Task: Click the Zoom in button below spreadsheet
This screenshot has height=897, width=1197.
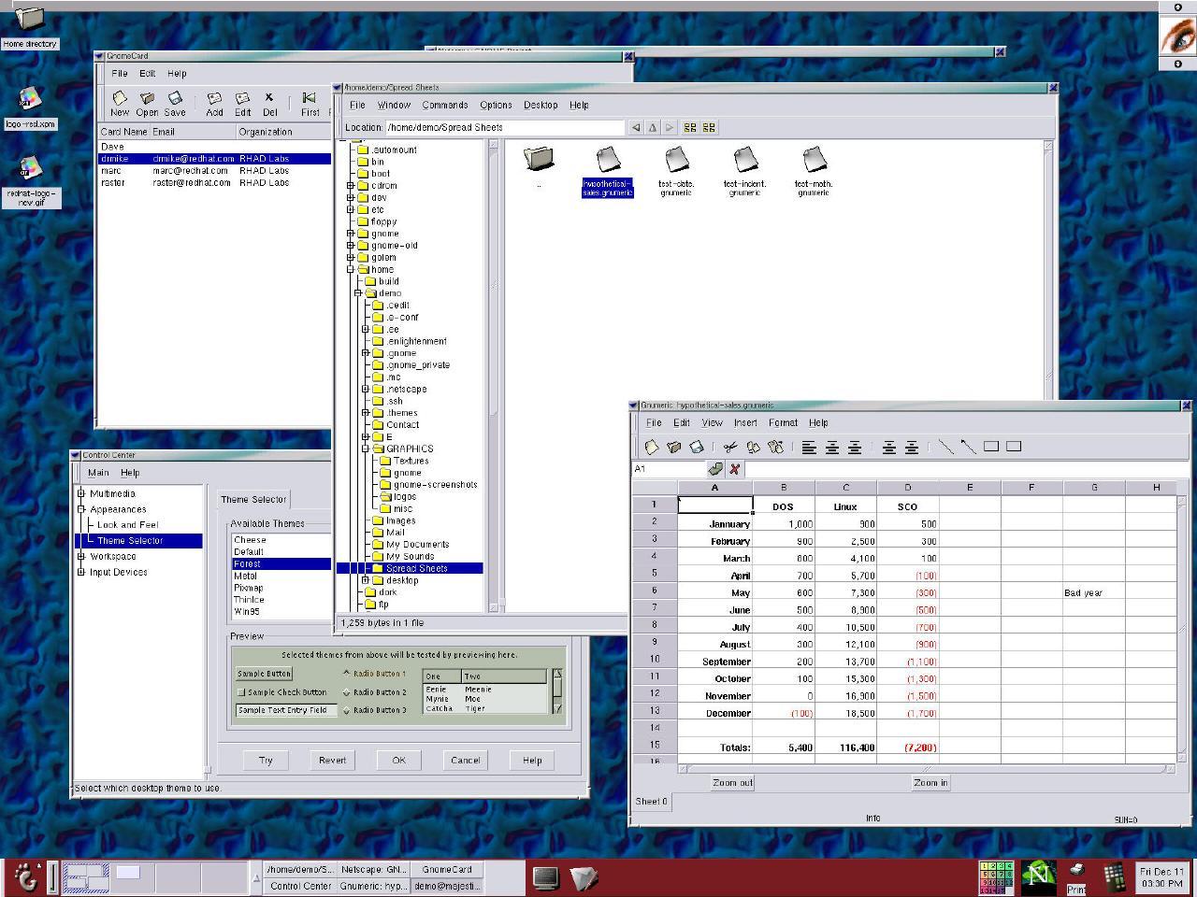Action: [x=930, y=783]
